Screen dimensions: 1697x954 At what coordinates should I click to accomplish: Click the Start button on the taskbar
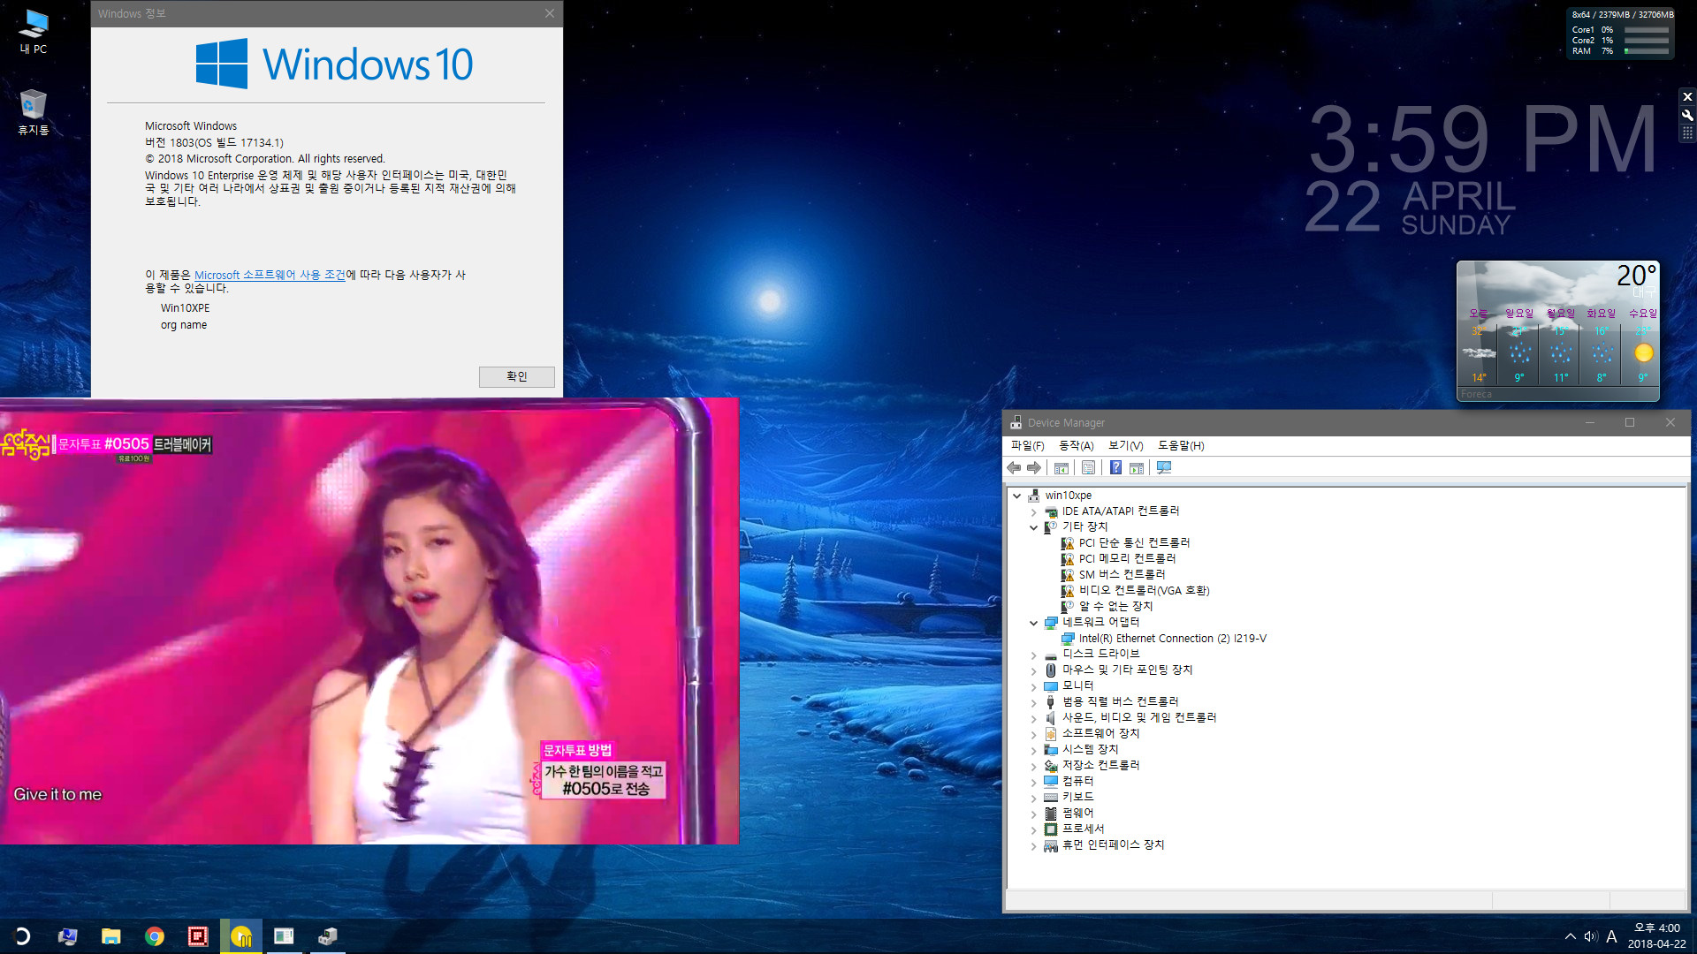22,936
